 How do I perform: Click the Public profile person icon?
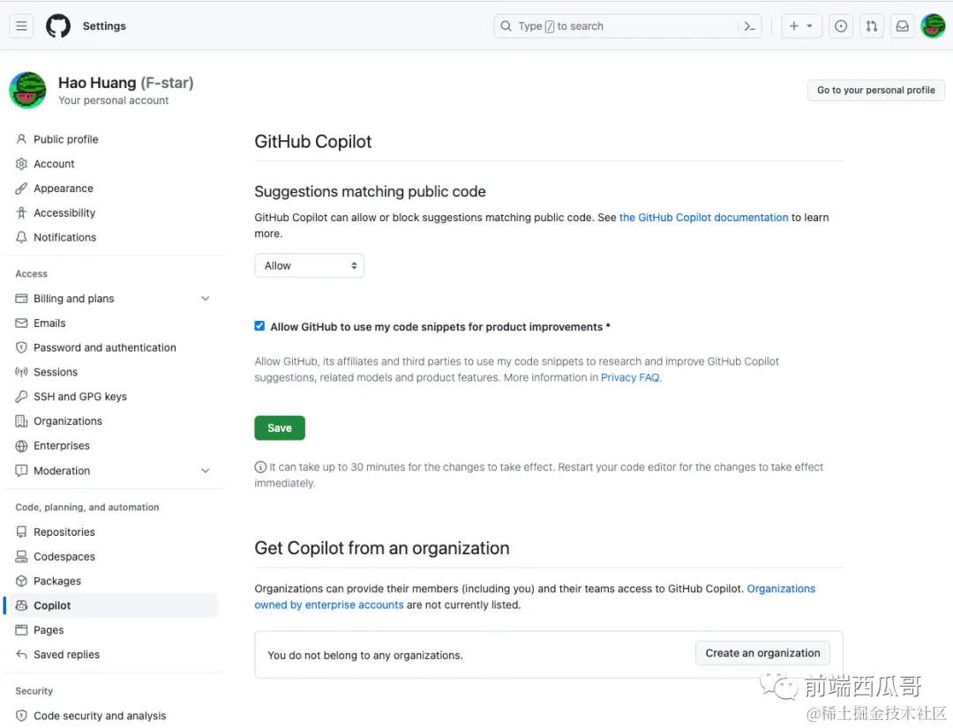pos(21,139)
